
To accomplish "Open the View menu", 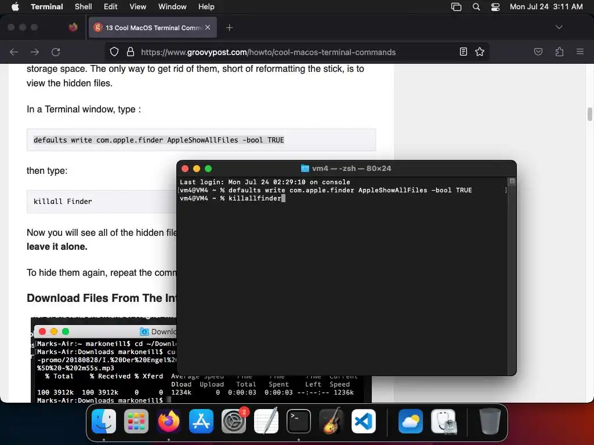I will (138, 7).
